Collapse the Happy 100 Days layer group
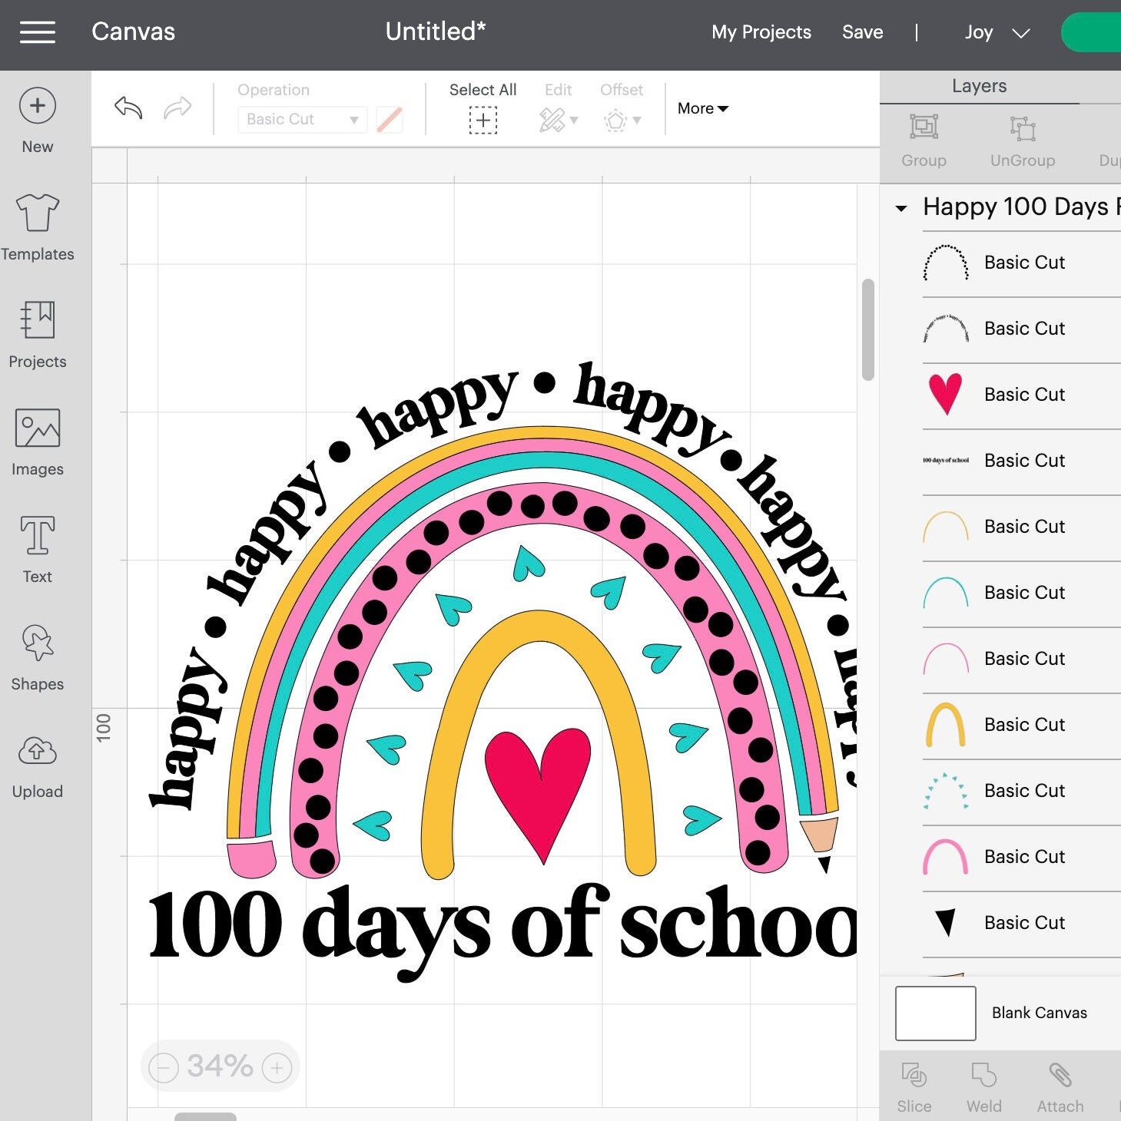Viewport: 1121px width, 1121px height. click(903, 207)
